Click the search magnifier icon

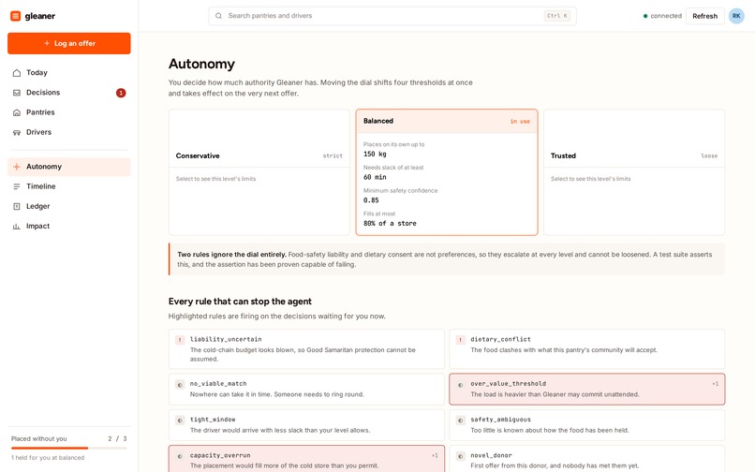(218, 16)
